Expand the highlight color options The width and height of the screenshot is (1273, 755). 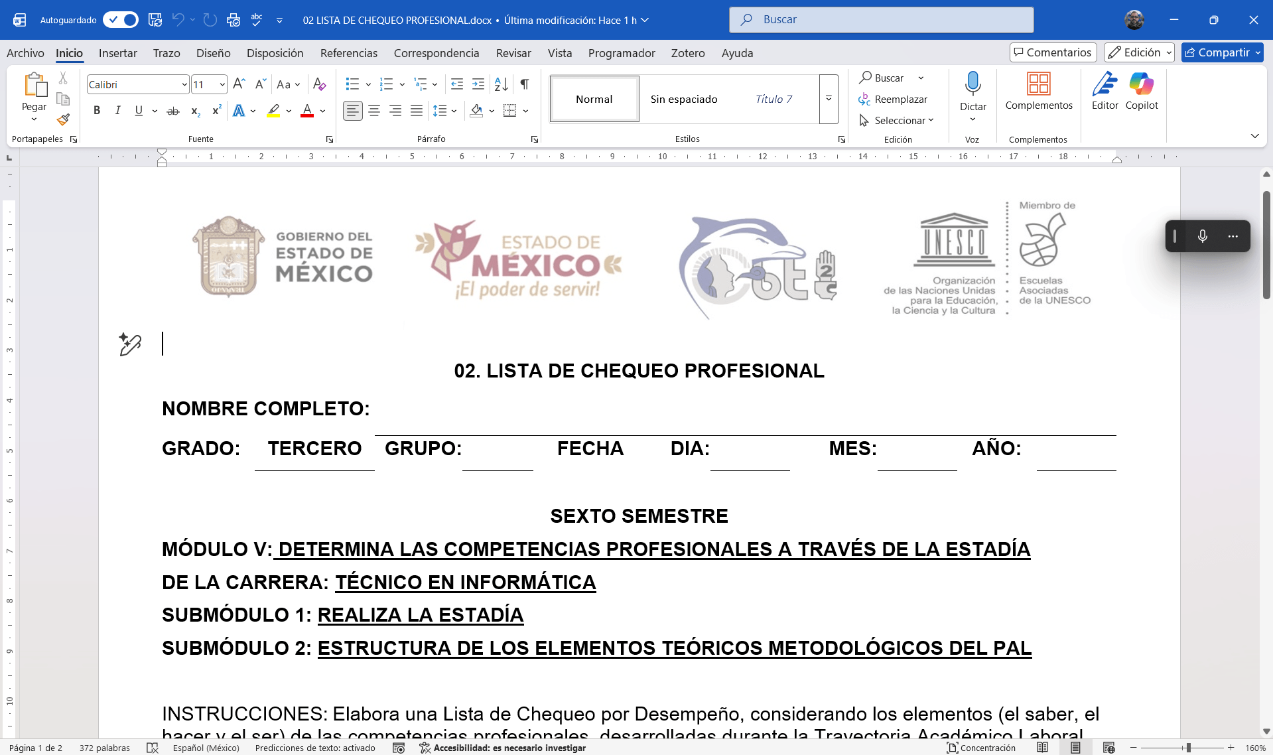pos(289,111)
